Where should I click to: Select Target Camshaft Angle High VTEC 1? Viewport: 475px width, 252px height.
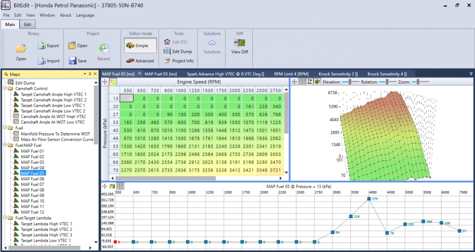pos(54,94)
